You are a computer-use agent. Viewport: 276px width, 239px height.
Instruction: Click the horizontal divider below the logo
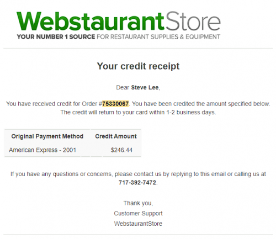[138, 49]
